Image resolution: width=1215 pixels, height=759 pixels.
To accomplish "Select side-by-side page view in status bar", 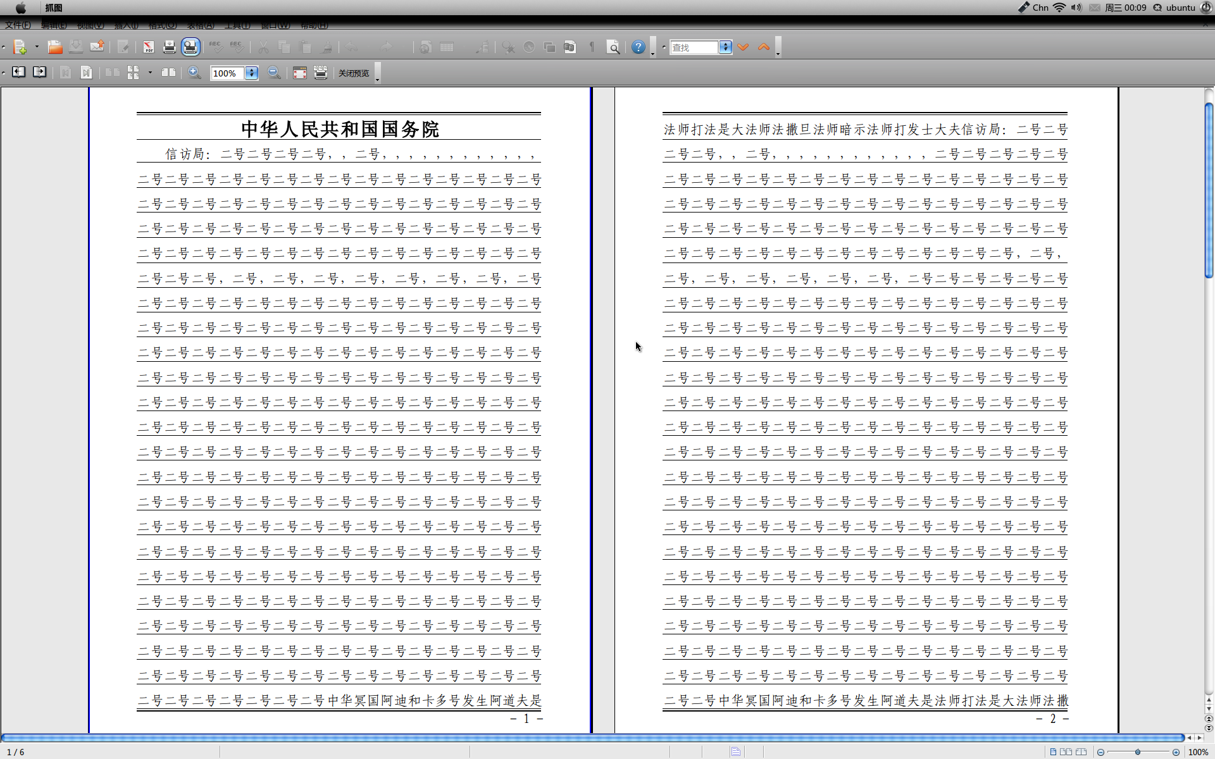I will pyautogui.click(x=1066, y=752).
